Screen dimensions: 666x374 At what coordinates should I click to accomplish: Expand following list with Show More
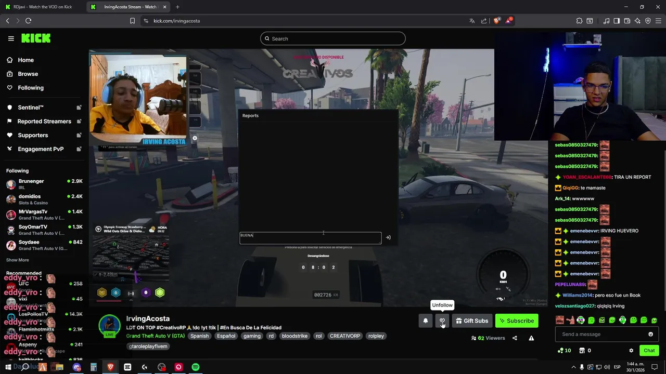(18, 260)
